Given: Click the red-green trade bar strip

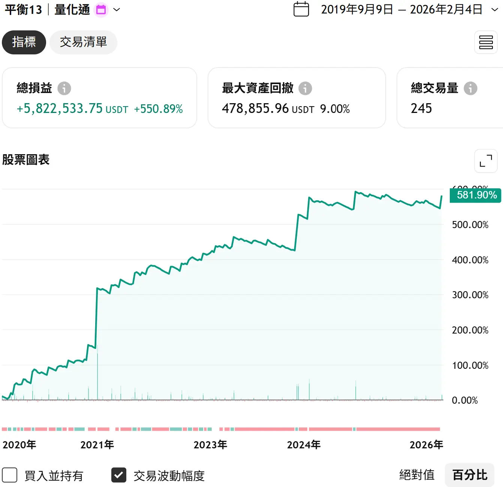Looking at the screenshot, I should coord(221,429).
